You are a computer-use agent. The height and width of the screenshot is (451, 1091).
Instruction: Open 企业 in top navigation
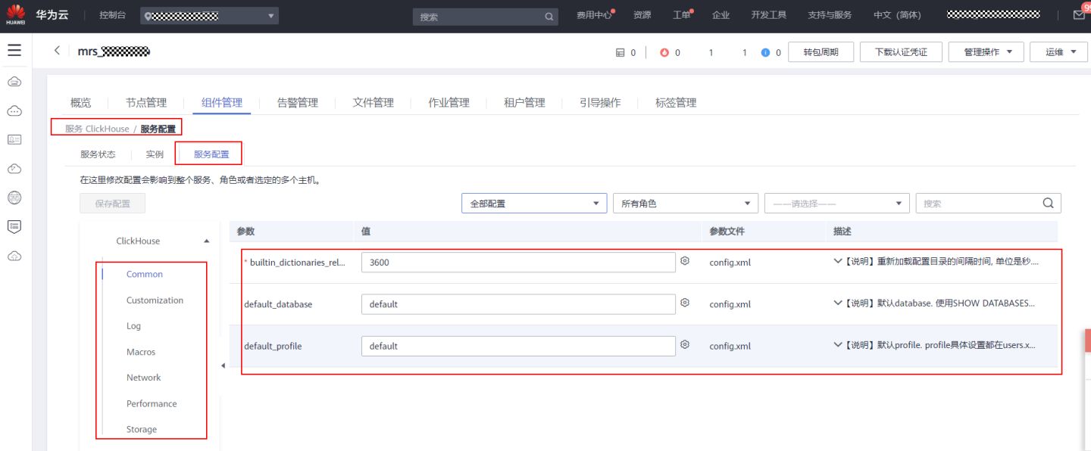tap(721, 15)
